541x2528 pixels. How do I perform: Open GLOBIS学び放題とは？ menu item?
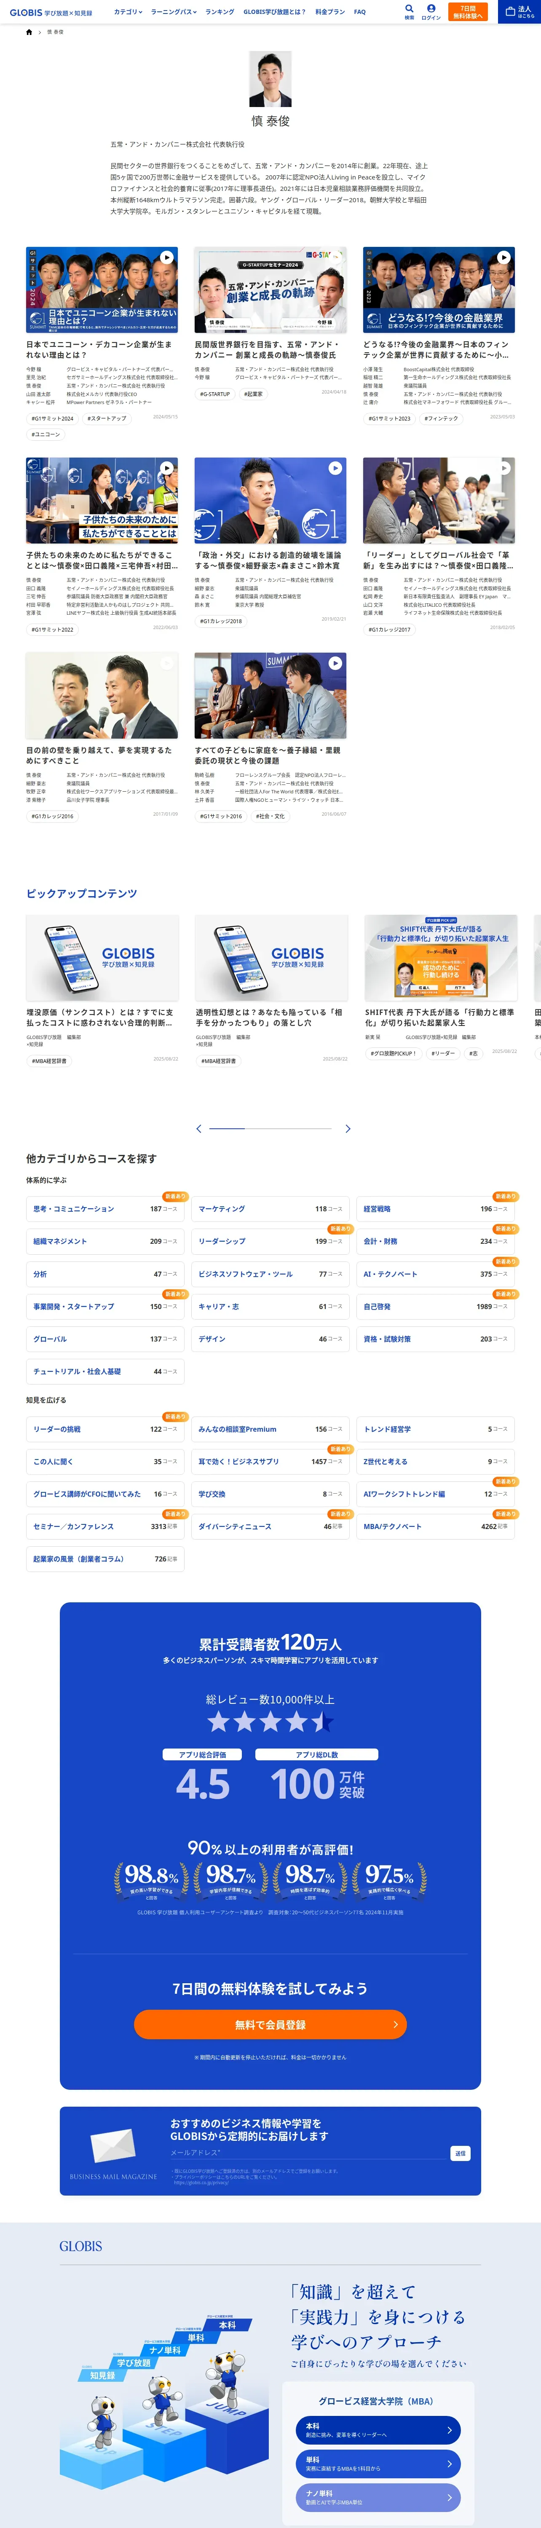point(275,12)
